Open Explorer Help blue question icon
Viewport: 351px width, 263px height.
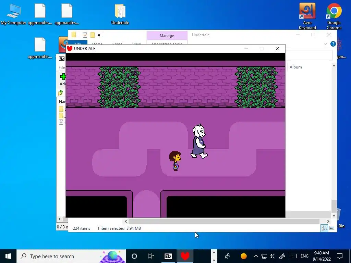tap(333, 44)
